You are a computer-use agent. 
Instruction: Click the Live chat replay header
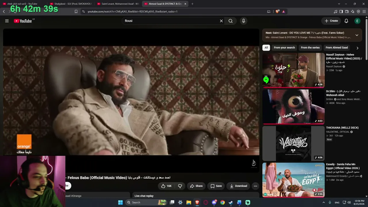144,196
